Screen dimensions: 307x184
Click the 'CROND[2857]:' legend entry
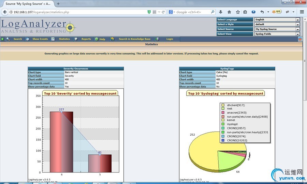[x=236, y=128]
